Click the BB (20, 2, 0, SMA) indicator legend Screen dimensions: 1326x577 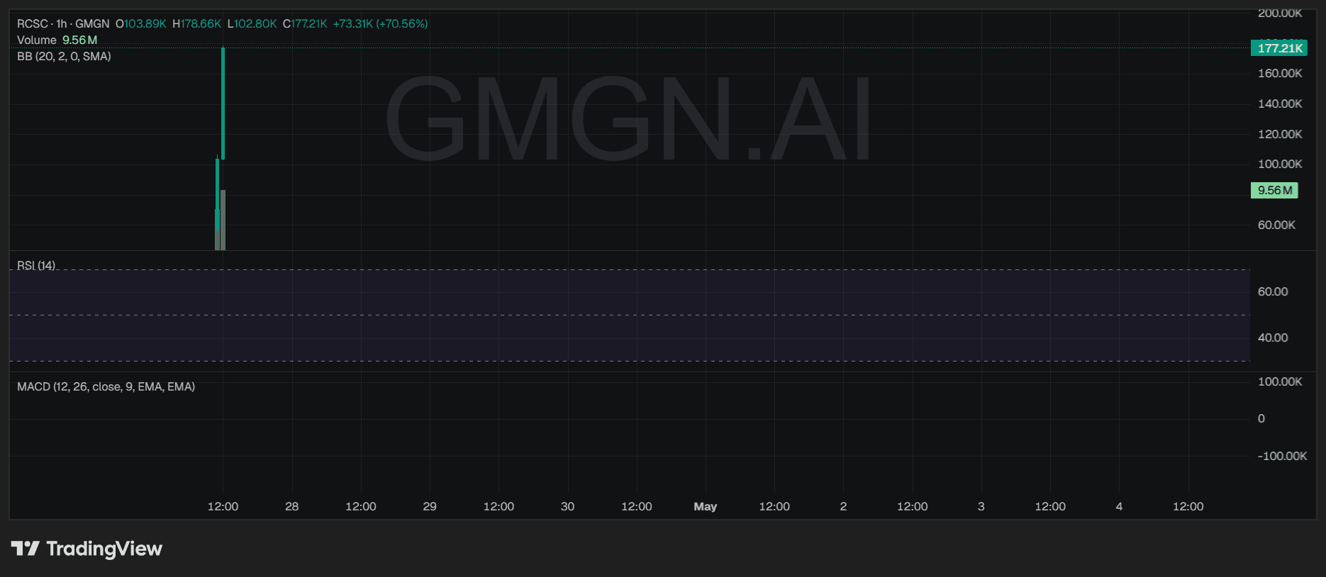point(64,57)
